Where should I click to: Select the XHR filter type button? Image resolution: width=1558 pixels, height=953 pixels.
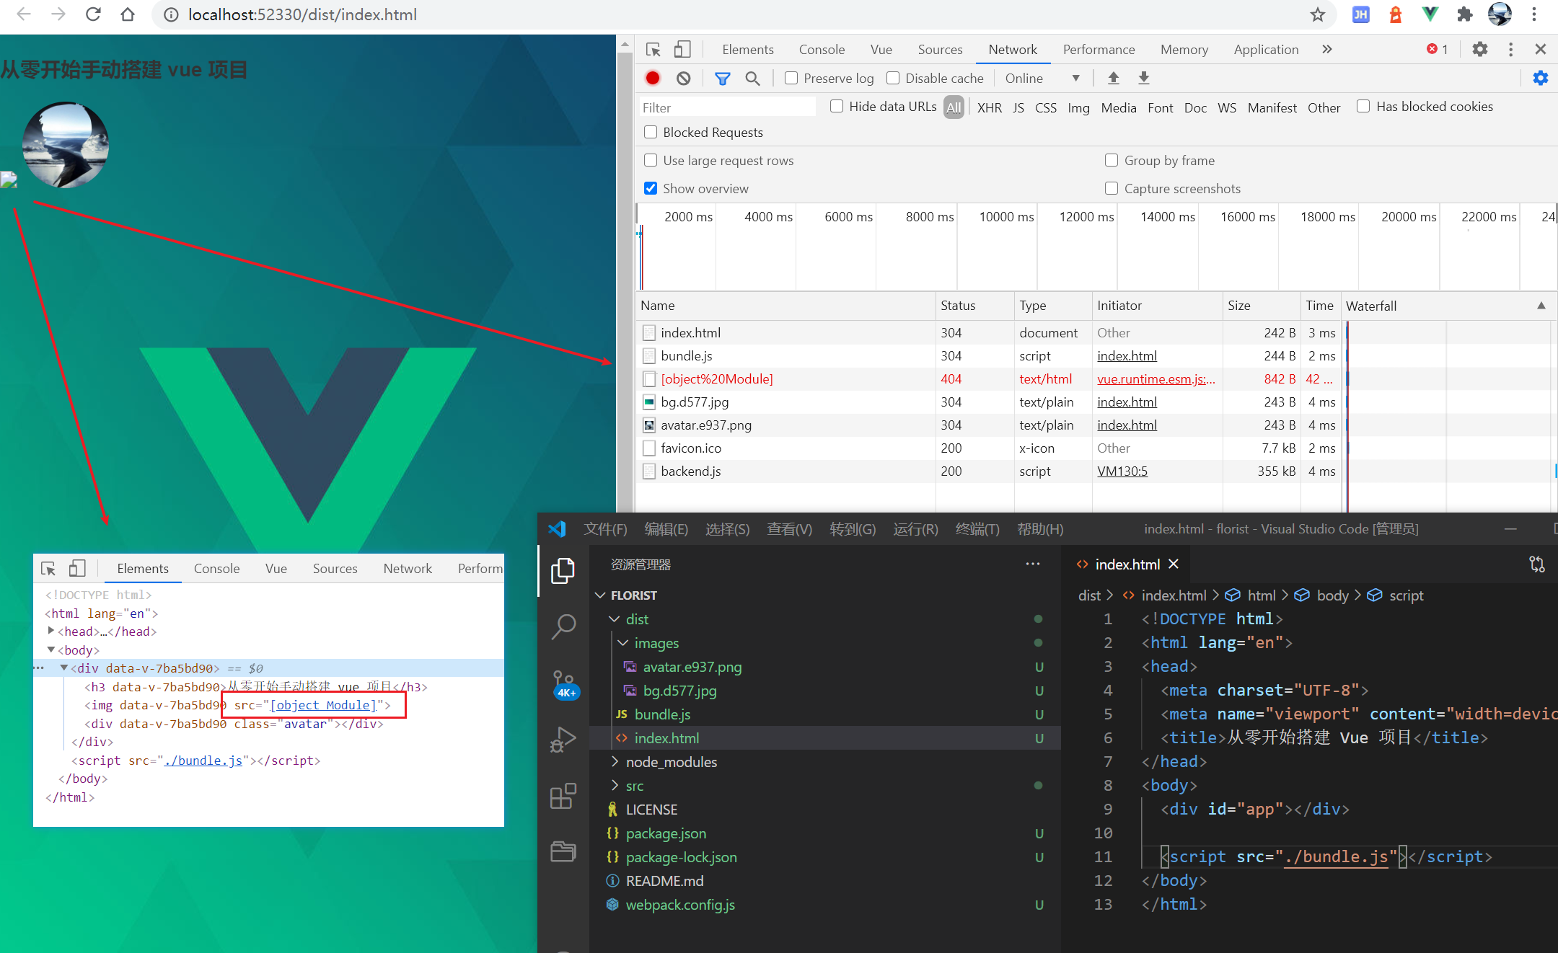coord(989,107)
